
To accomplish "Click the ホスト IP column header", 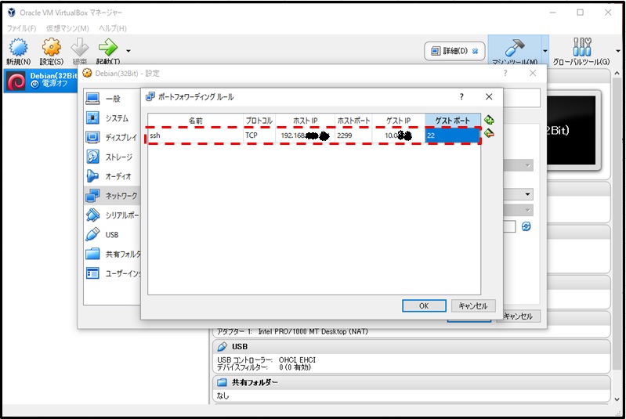I will point(305,121).
